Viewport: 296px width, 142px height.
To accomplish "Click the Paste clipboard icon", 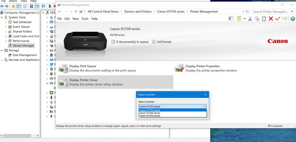I will (264, 18).
